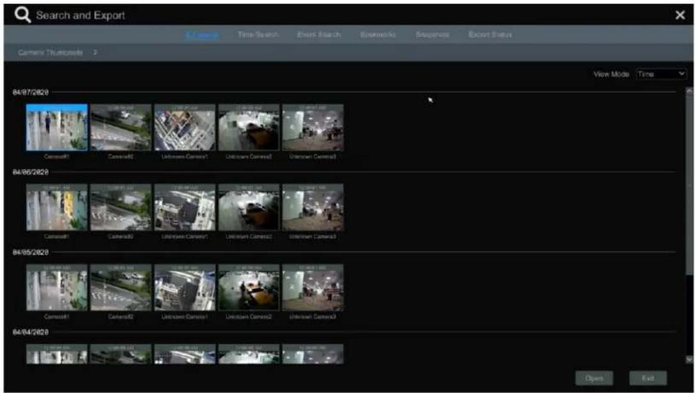Viewport: 695px width, 393px height.
Task: Click the scrollbar up arrow
Action: 689,91
